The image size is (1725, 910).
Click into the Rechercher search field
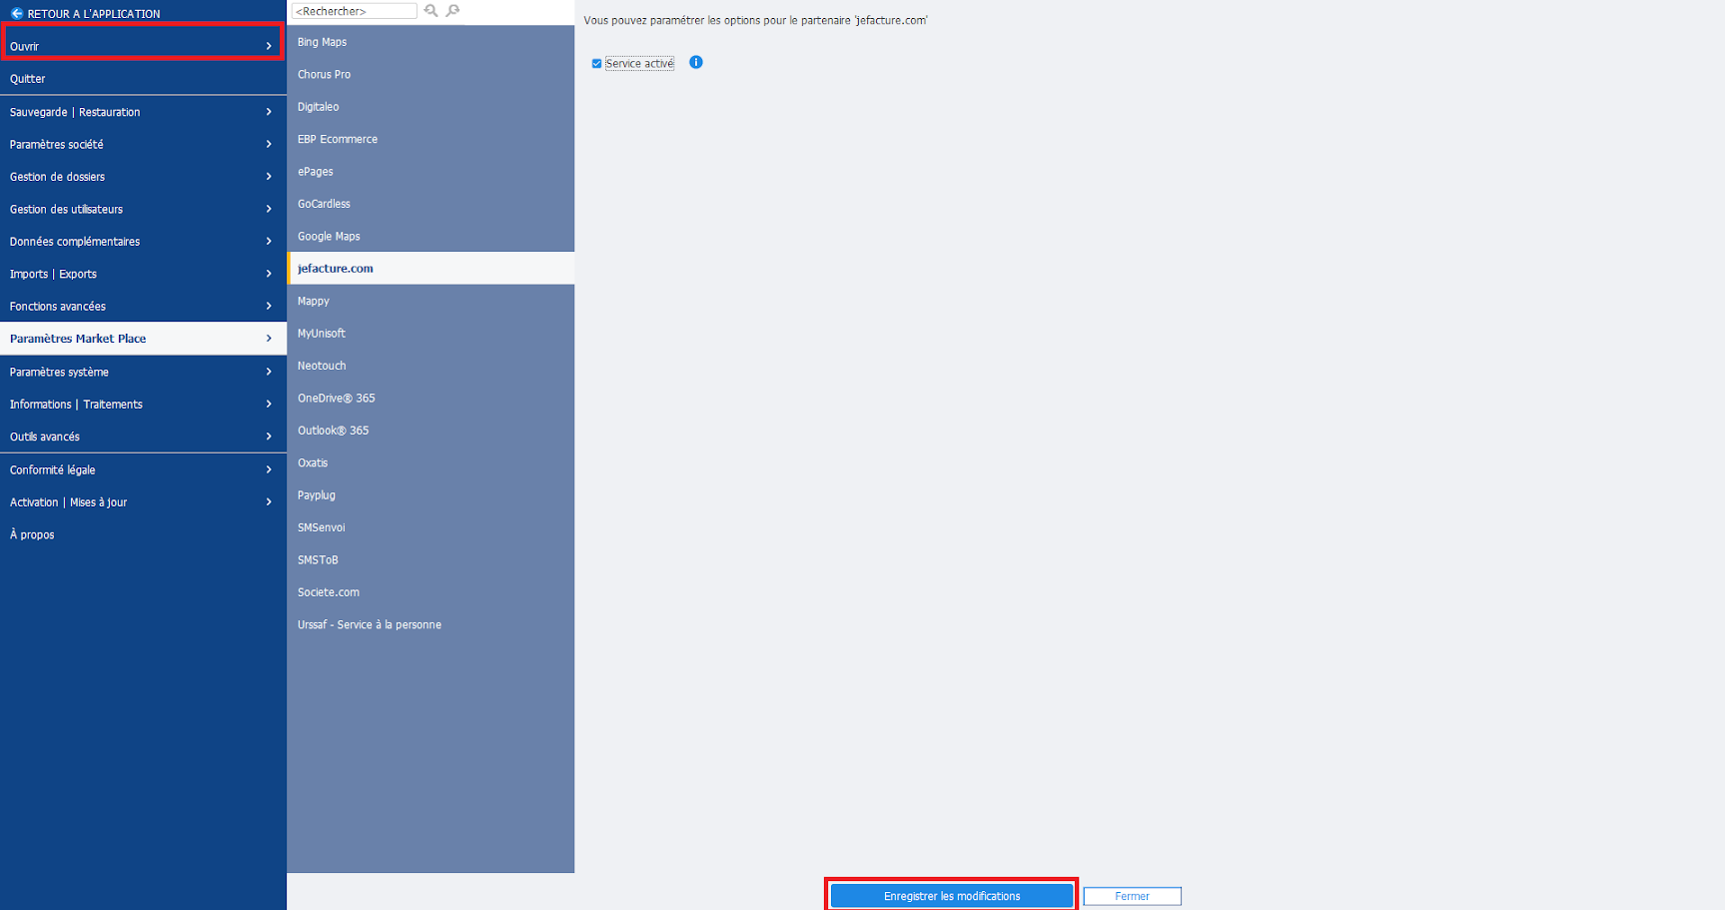click(x=354, y=11)
